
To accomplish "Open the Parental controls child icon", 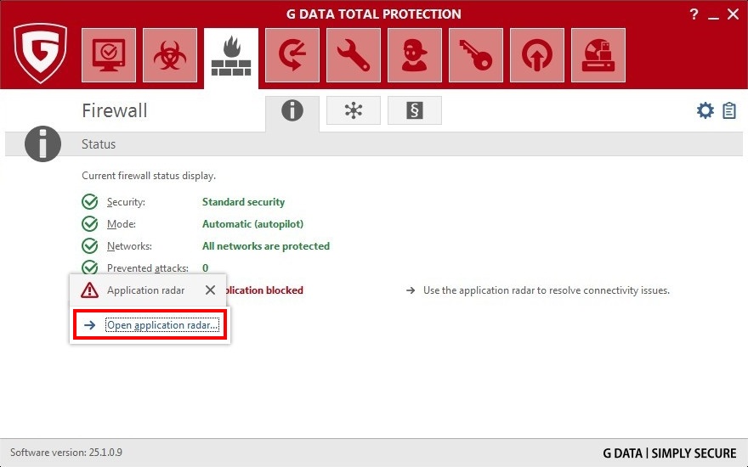I will pos(415,55).
